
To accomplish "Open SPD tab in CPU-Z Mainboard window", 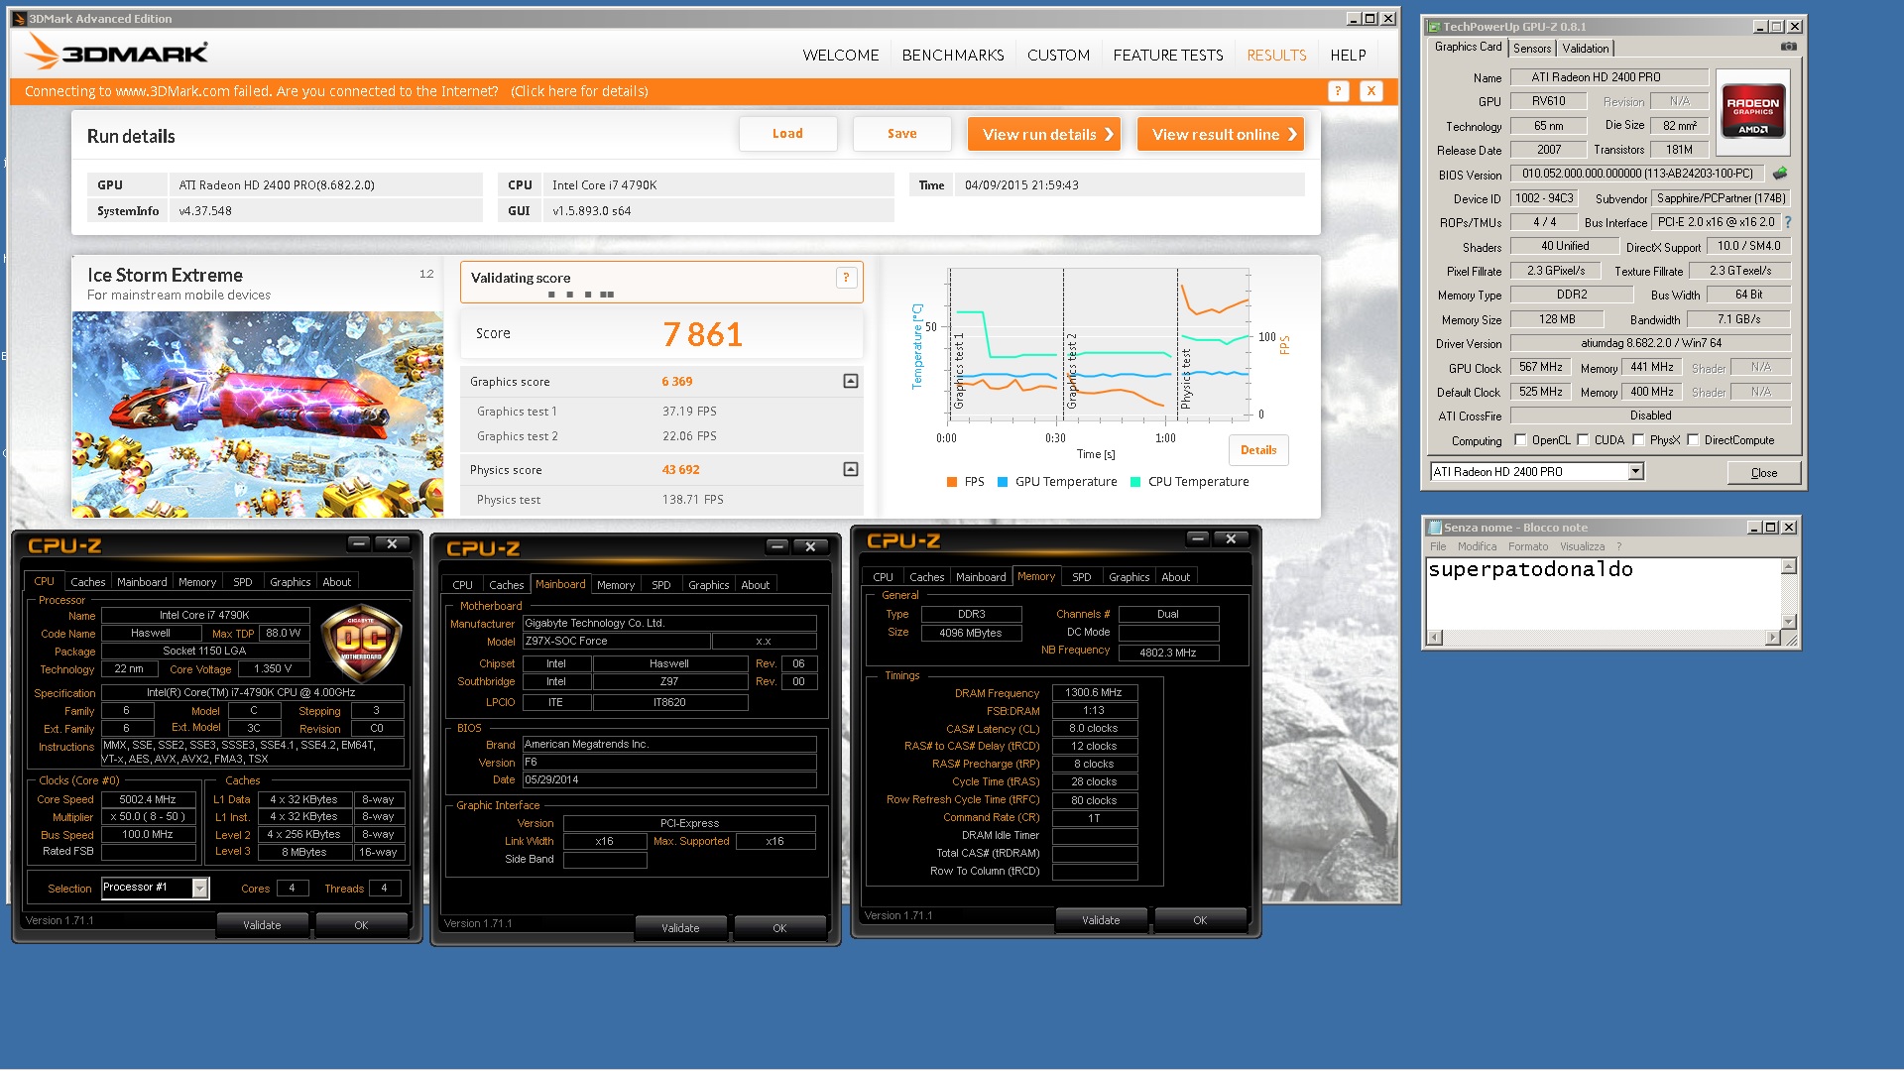I will click(x=660, y=585).
